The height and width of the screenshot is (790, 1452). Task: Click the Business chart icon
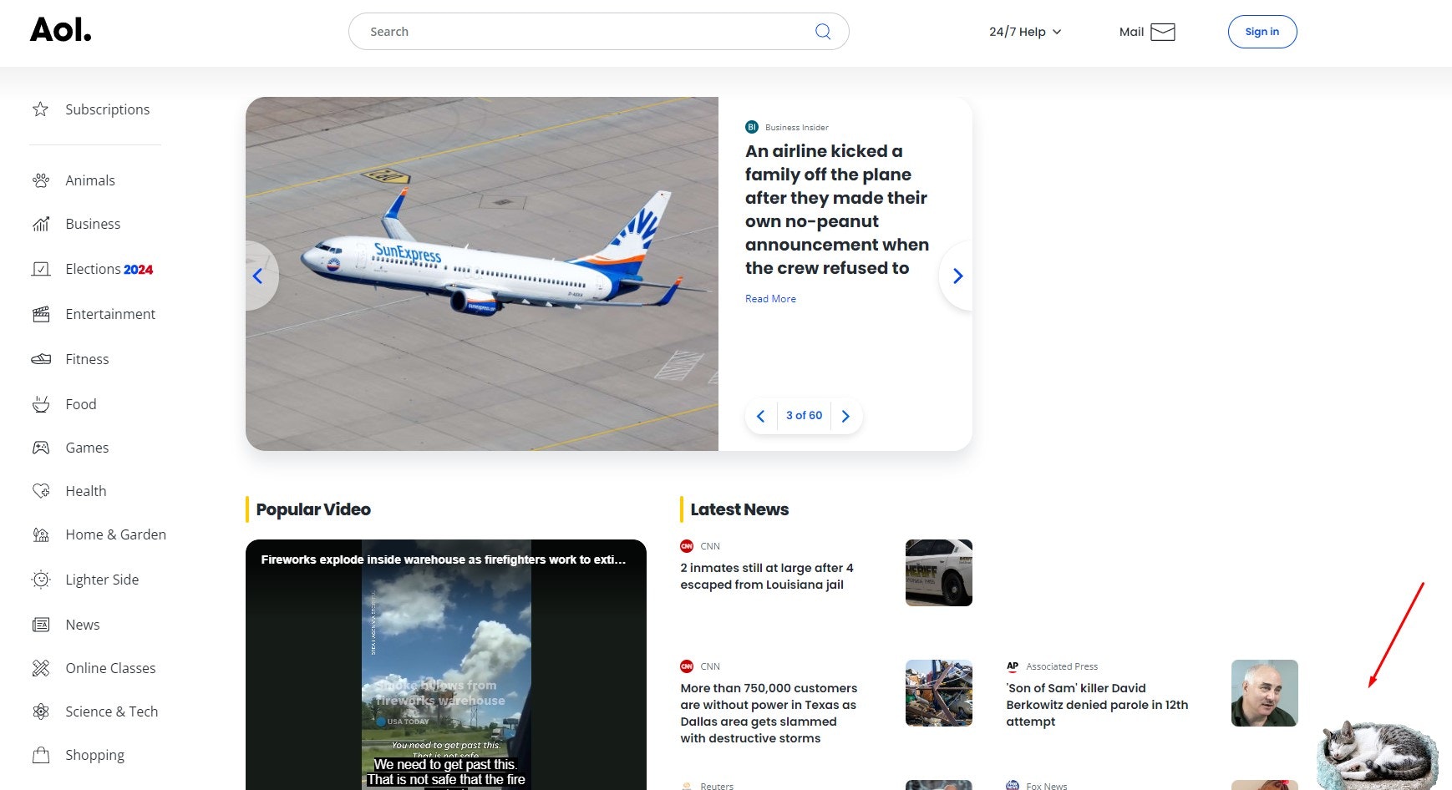40,224
